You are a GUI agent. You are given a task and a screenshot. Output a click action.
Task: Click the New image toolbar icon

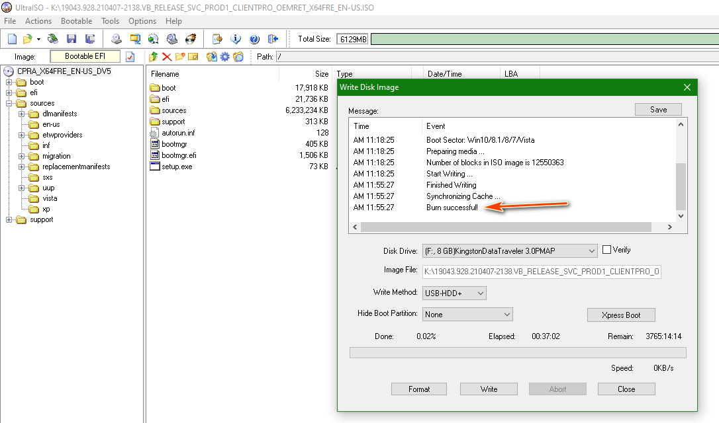coord(13,39)
